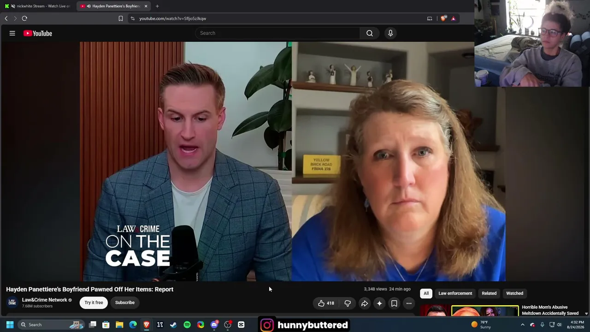
Task: Show hidden system tray icons
Action: (x=523, y=325)
